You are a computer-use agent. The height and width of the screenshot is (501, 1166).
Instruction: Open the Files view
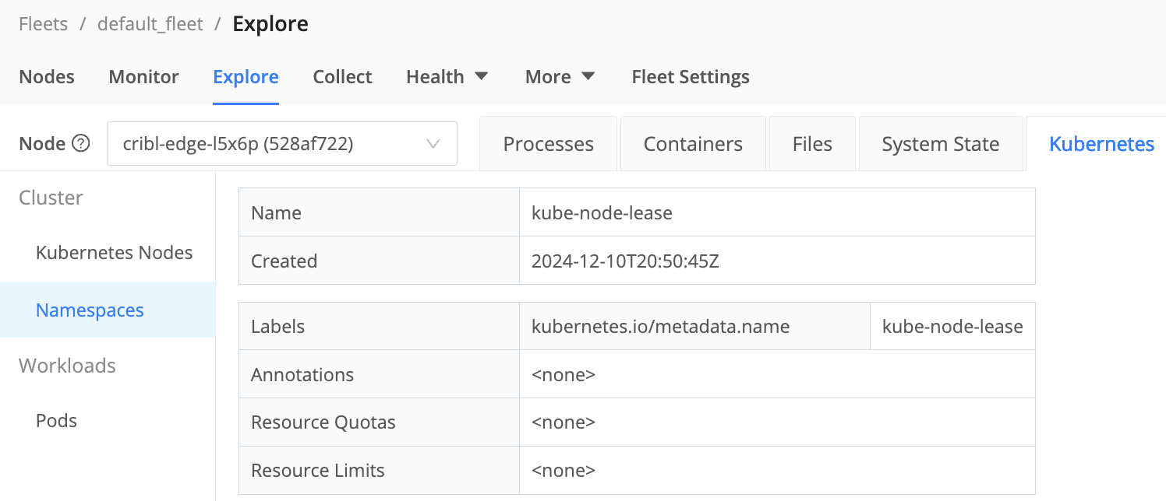pyautogui.click(x=812, y=143)
